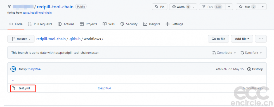Open the Projects tab
This screenshot has height=107, width=274.
point(88,24)
